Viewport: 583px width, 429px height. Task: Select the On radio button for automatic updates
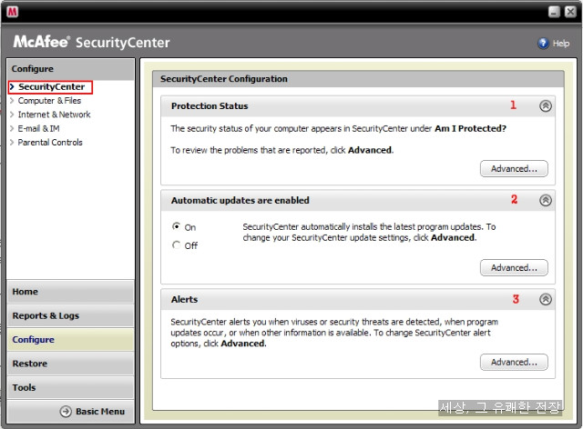(176, 226)
